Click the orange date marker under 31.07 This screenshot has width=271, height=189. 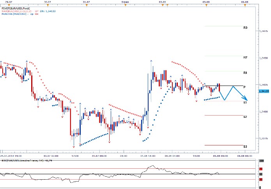click(x=87, y=5)
